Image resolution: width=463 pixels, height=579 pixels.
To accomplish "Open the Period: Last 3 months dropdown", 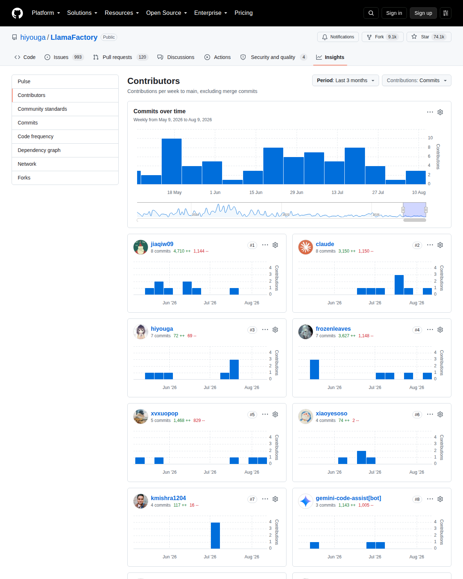I will click(x=345, y=80).
